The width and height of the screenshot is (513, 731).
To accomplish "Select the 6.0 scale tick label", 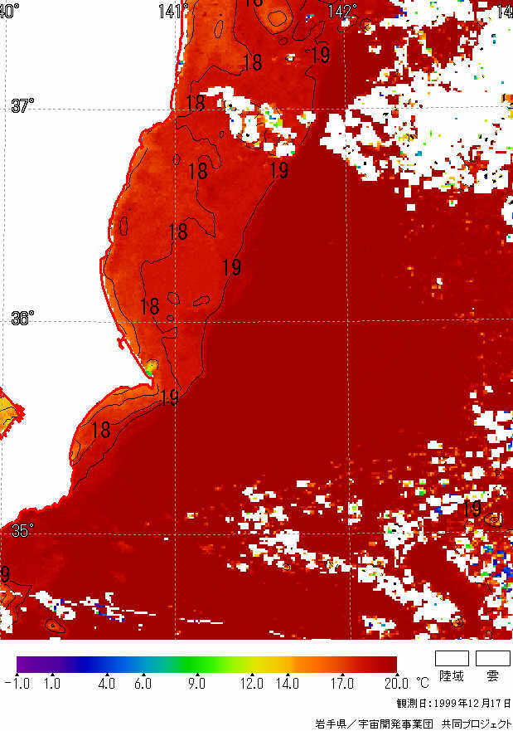I will click(x=143, y=684).
